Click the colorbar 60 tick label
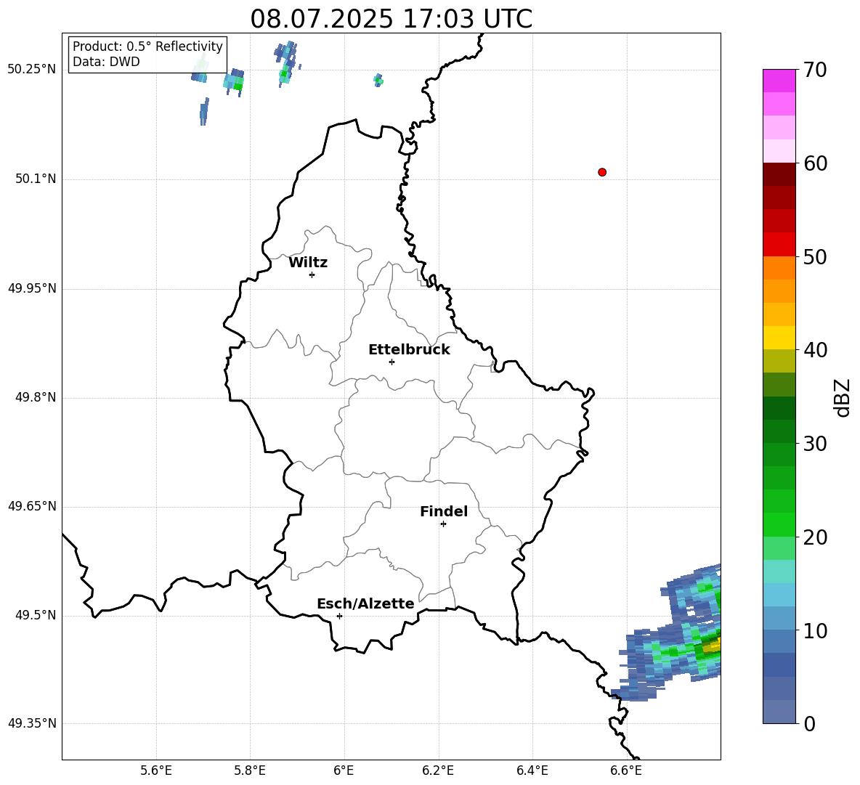 [815, 163]
